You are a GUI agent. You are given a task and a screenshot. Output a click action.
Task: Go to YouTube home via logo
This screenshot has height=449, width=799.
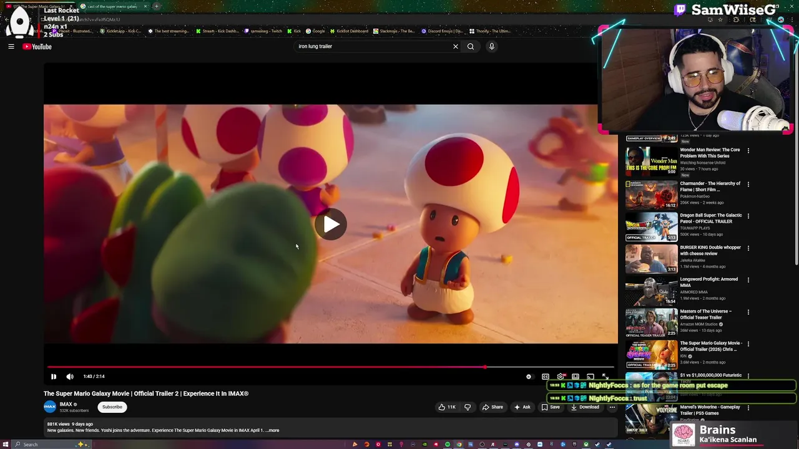pos(37,46)
